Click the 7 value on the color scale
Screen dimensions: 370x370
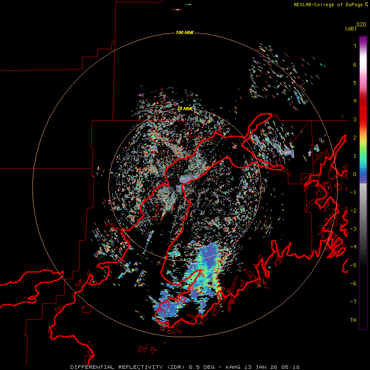(x=355, y=46)
